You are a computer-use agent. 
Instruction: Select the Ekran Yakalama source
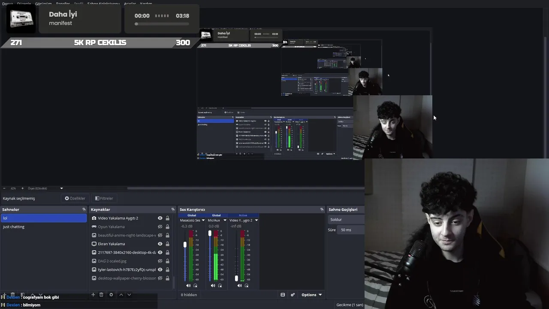coord(111,244)
